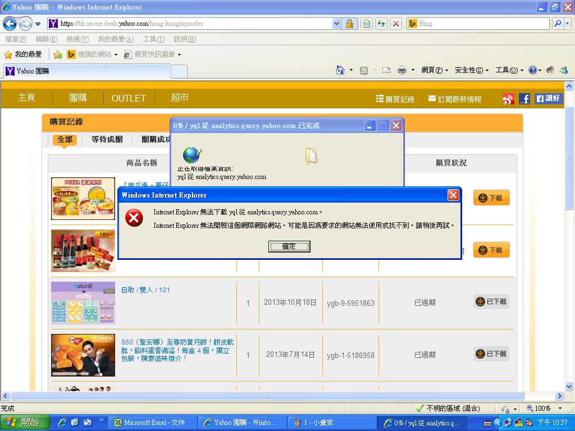Open the 100% zoom level control
This screenshot has width=575, height=431.
point(544,409)
